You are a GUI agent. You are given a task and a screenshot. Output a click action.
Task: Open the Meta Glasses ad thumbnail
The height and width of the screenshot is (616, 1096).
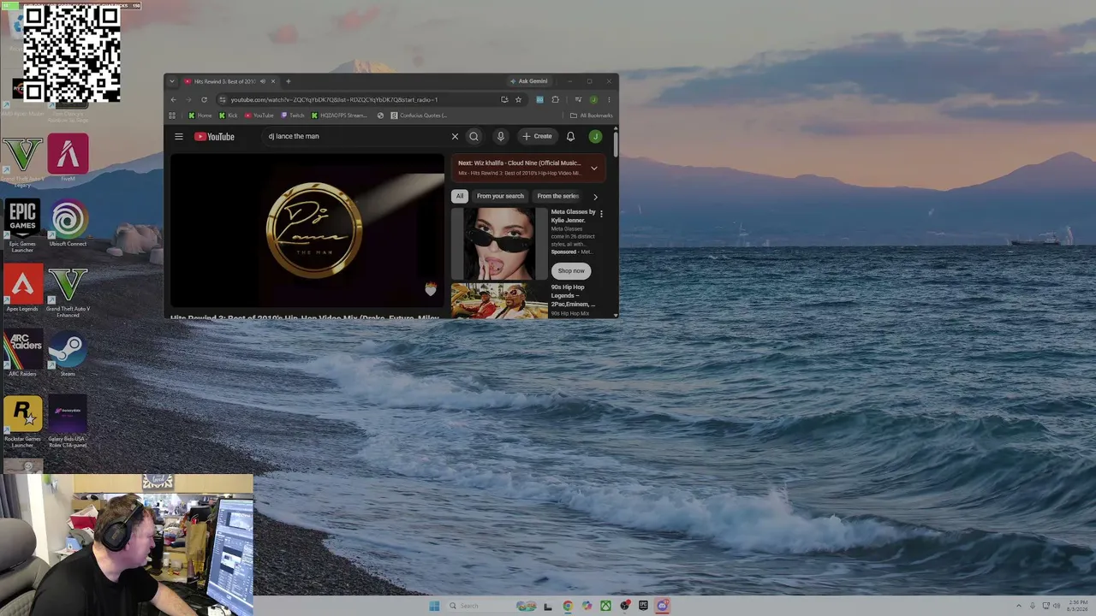(499, 244)
